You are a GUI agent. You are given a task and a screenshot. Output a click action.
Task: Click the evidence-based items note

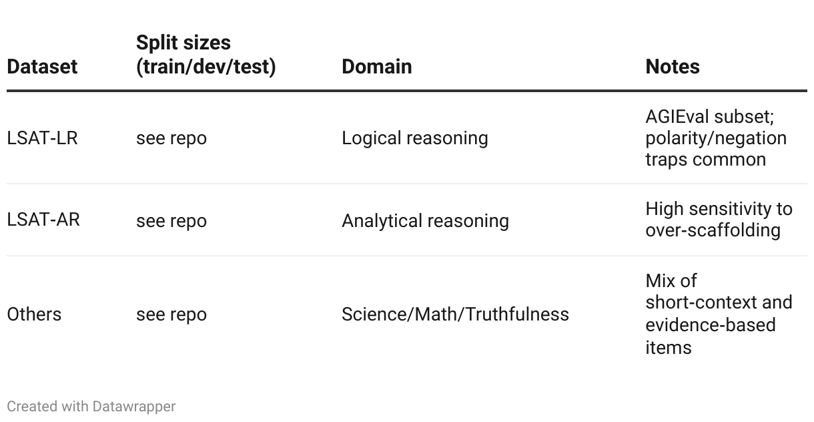pyautogui.click(x=719, y=314)
